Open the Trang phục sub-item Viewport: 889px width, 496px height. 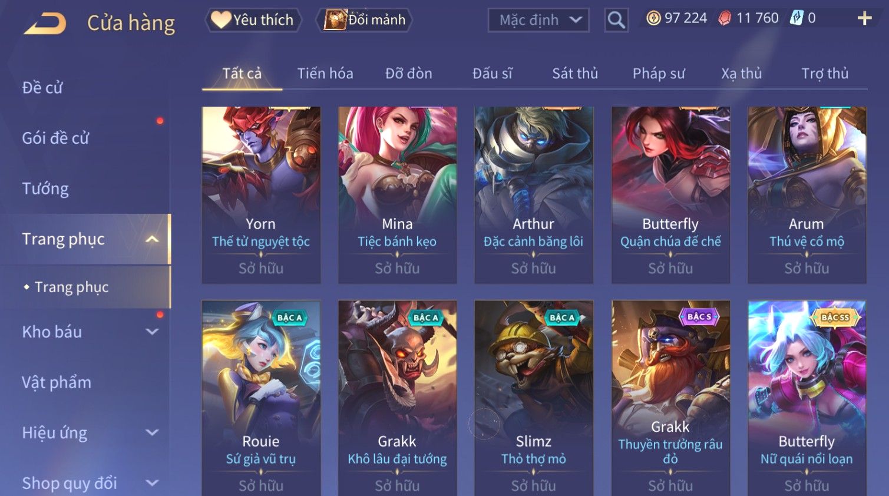(x=71, y=287)
